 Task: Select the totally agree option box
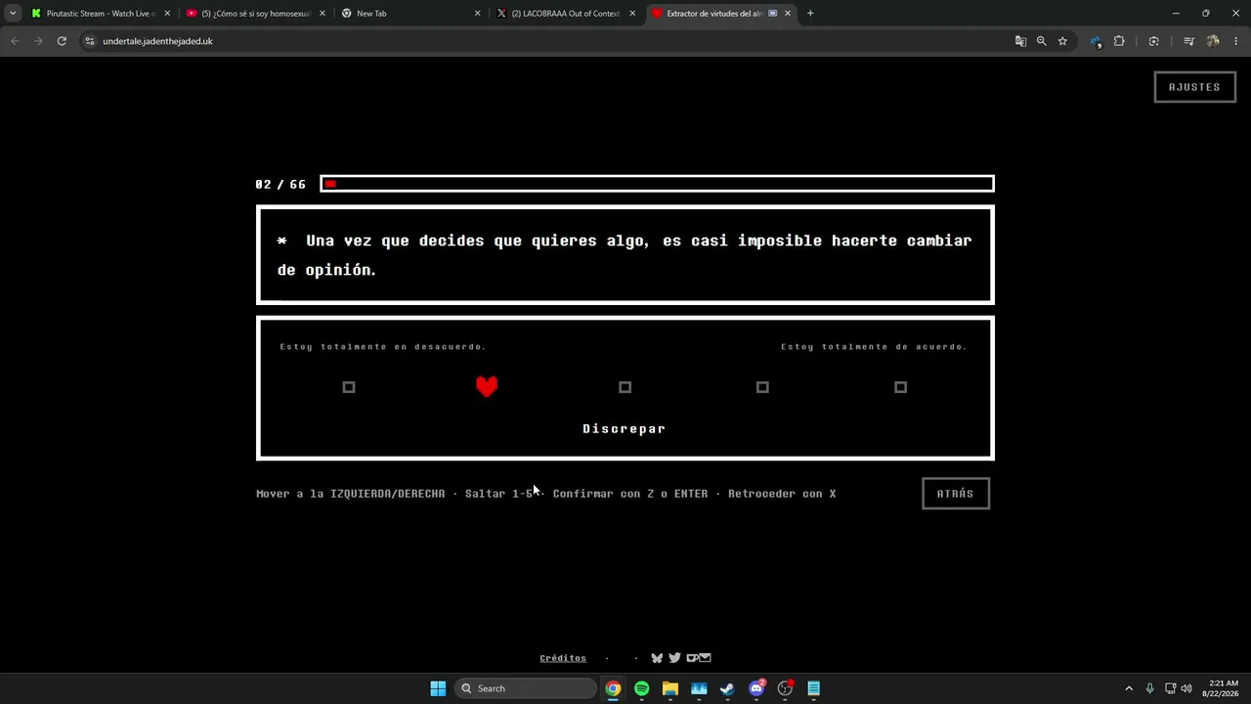coord(900,387)
